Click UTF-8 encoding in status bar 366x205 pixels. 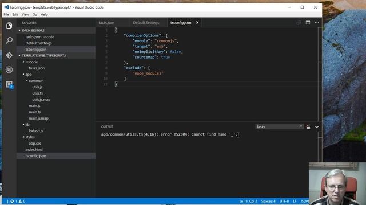[284, 201]
